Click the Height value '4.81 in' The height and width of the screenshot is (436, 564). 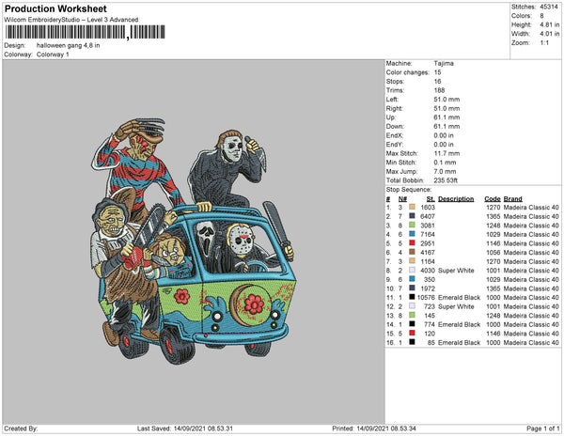(549, 24)
